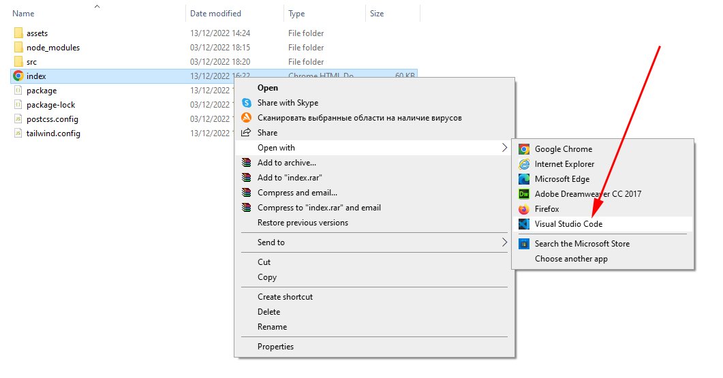Select Properties from the context menu
The image size is (723, 378).
[275, 347]
